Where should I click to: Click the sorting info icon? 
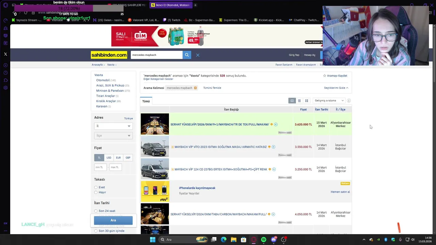(x=349, y=101)
